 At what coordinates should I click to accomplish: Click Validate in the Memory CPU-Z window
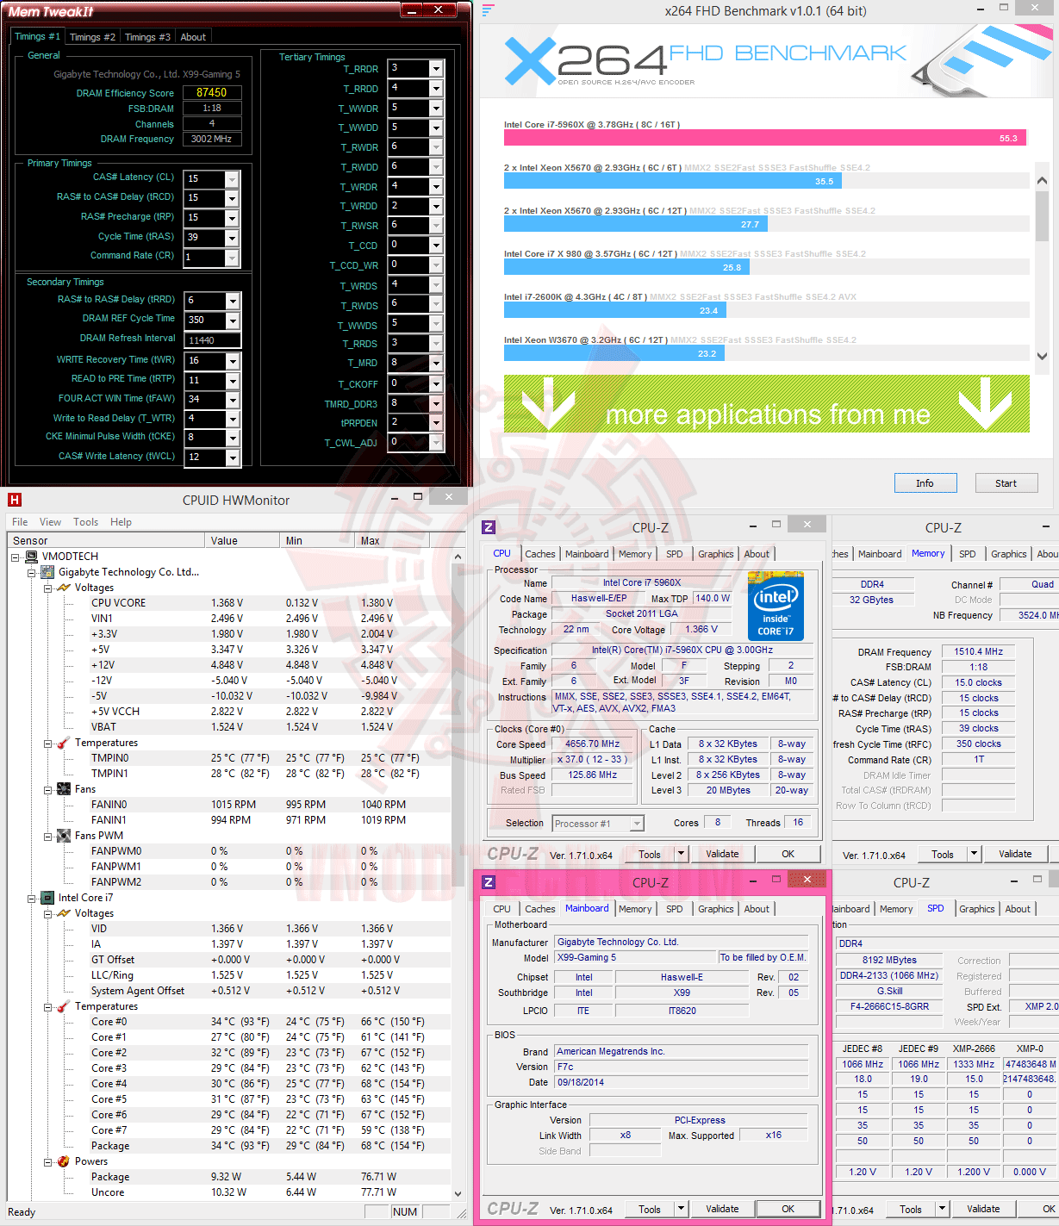[1015, 854]
